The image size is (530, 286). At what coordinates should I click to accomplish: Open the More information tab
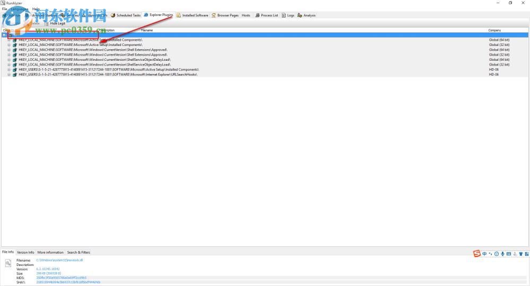[50, 252]
